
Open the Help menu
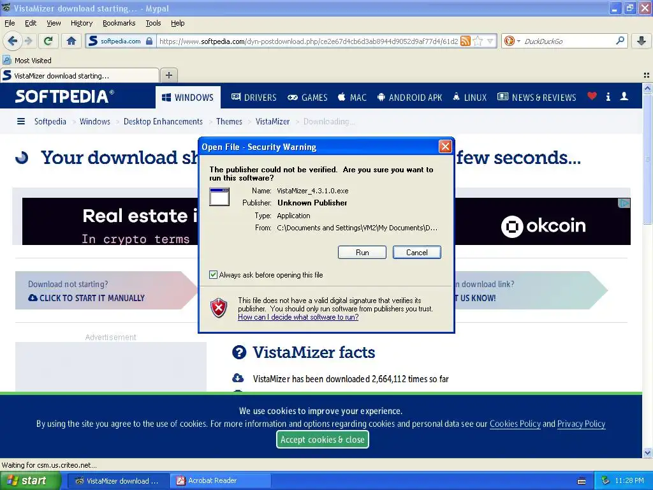177,23
